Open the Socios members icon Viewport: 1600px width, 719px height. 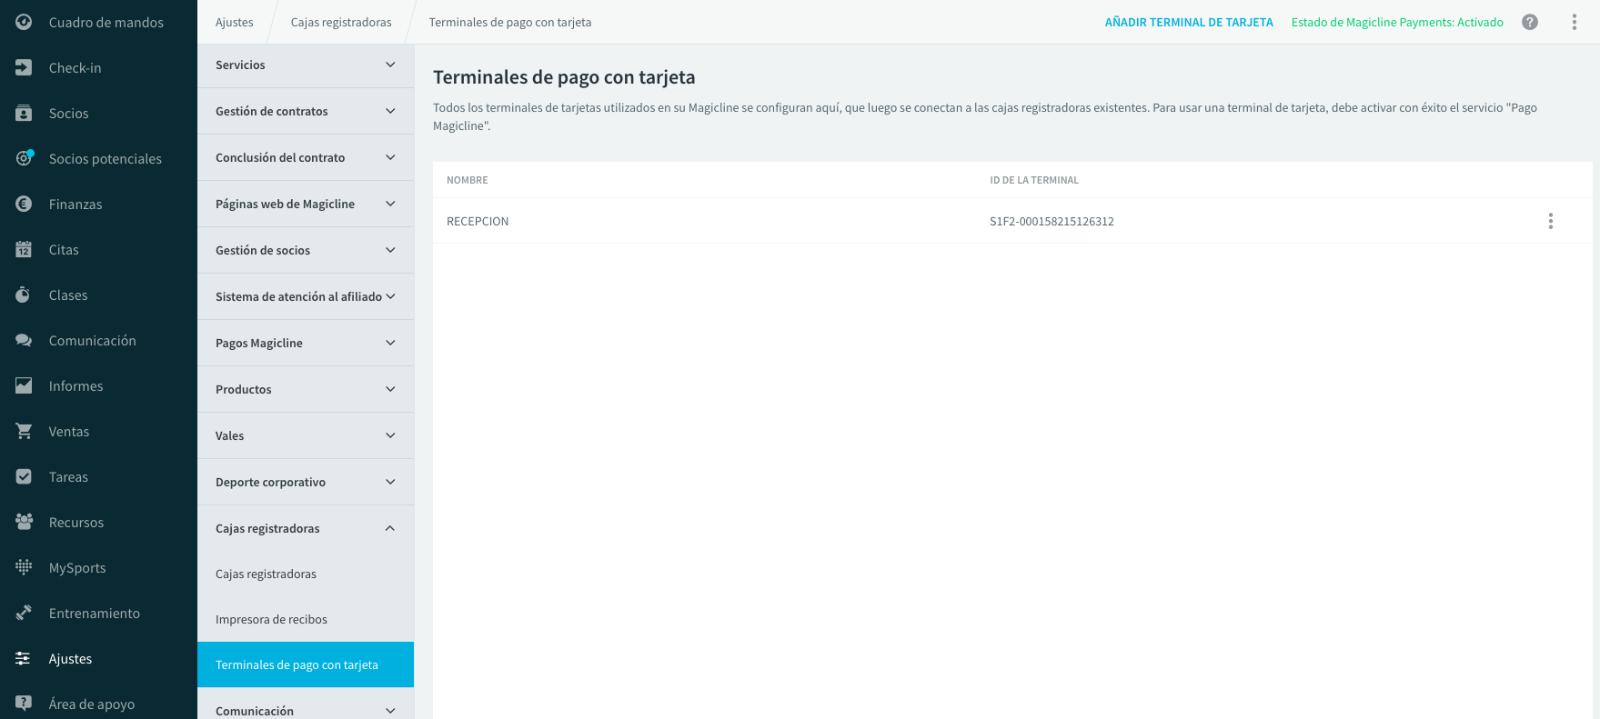point(24,113)
